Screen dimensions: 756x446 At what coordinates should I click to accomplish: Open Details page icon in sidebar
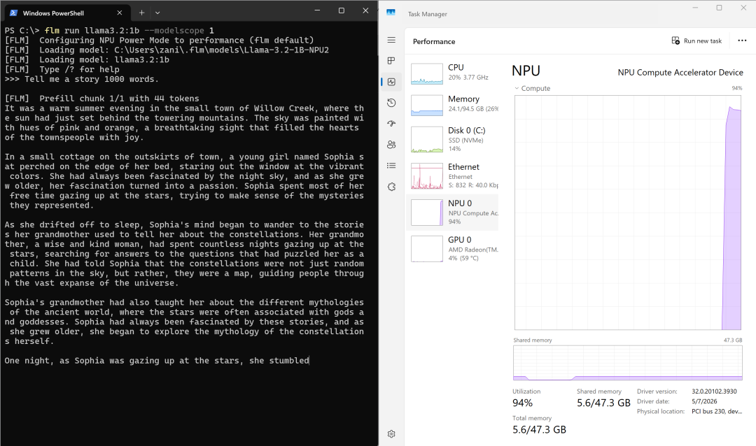pyautogui.click(x=391, y=165)
